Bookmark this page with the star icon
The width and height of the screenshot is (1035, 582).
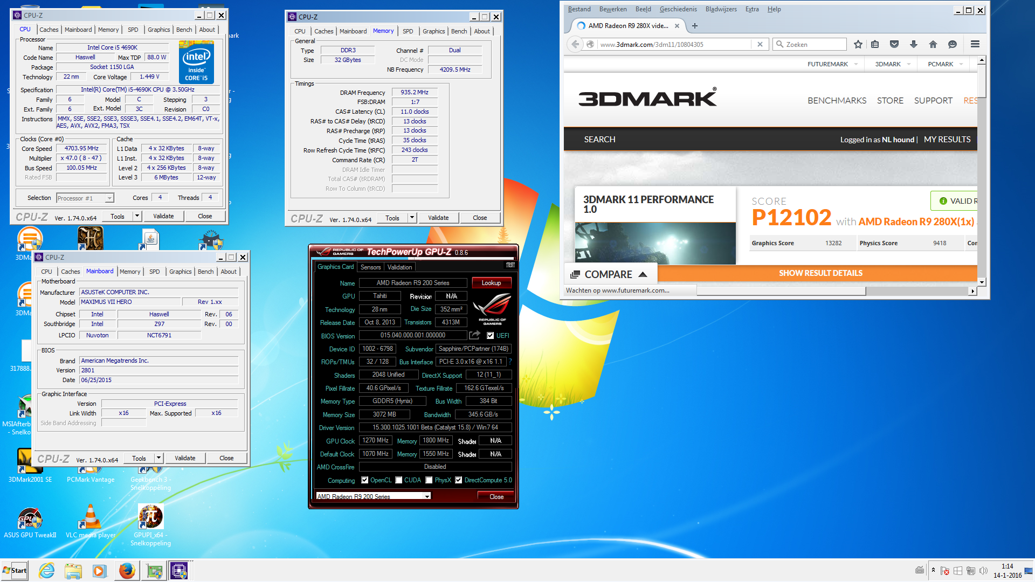tap(858, 44)
